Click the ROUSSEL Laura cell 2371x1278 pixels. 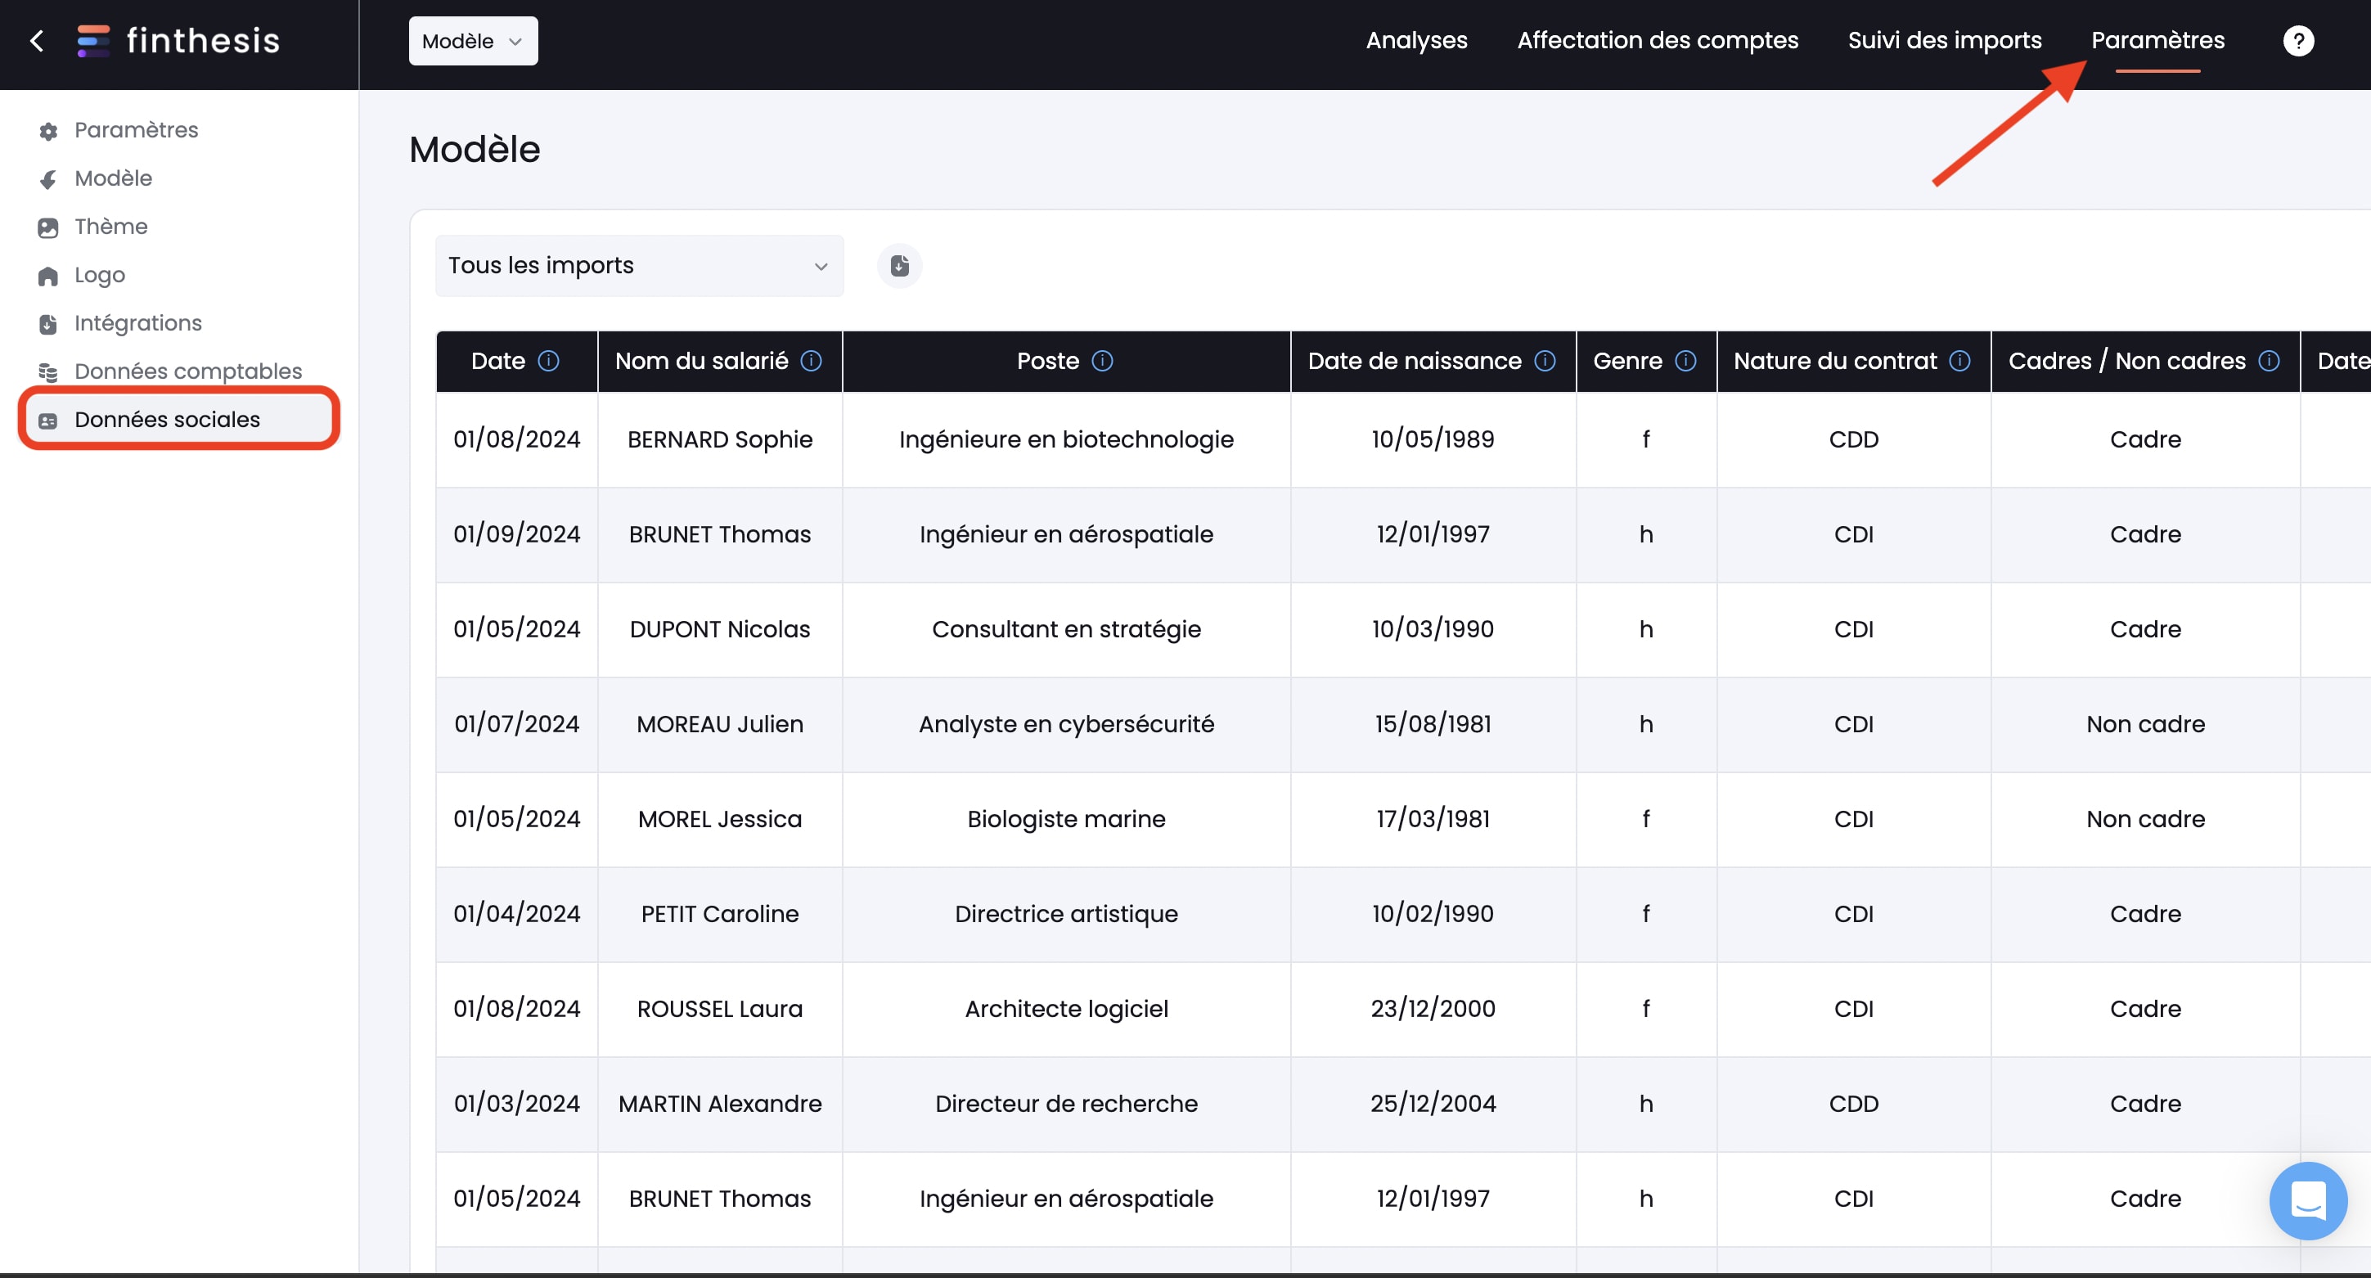pos(720,1008)
